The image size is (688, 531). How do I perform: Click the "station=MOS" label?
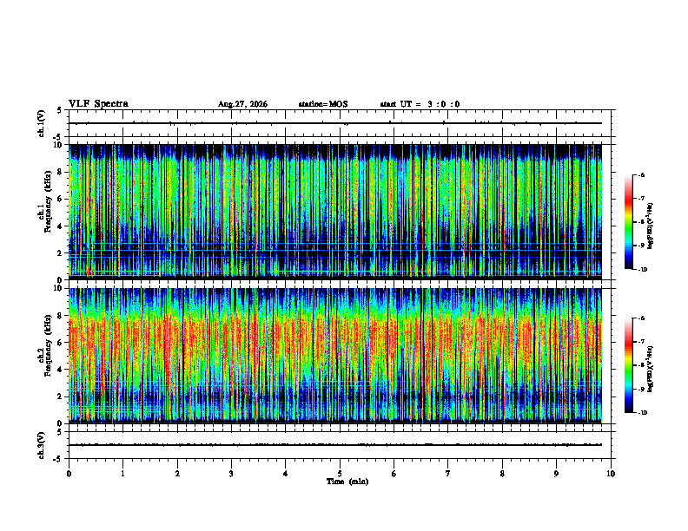pos(323,104)
